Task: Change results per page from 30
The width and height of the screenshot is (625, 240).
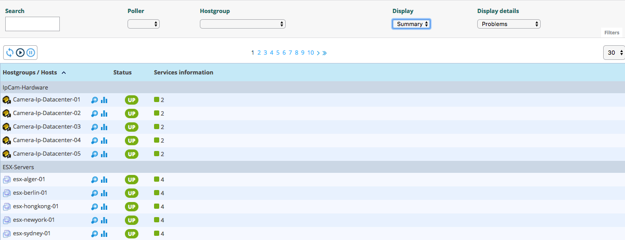Action: click(x=614, y=53)
